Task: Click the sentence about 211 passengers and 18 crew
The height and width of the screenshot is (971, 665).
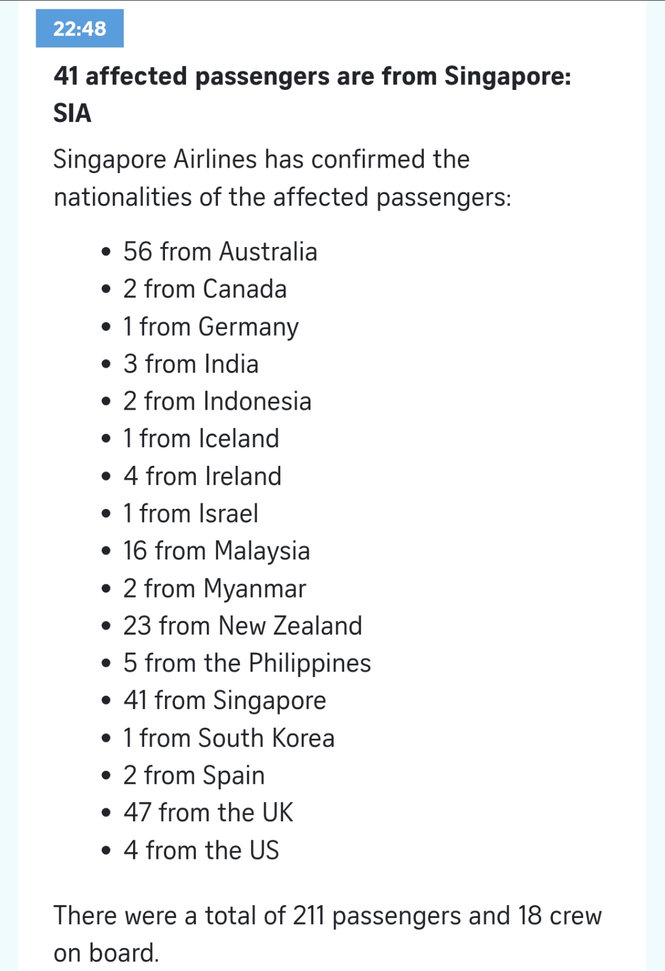Action: point(327,934)
